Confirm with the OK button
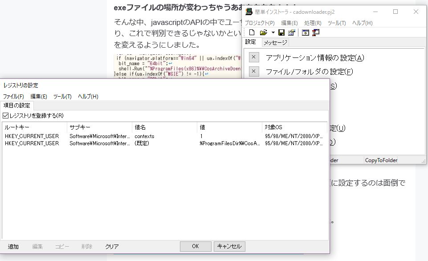 [196, 246]
